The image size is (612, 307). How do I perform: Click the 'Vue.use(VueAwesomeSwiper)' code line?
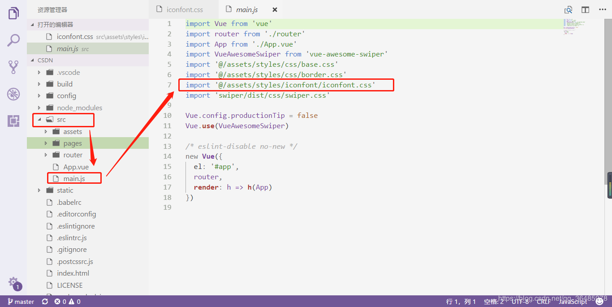pyautogui.click(x=237, y=126)
